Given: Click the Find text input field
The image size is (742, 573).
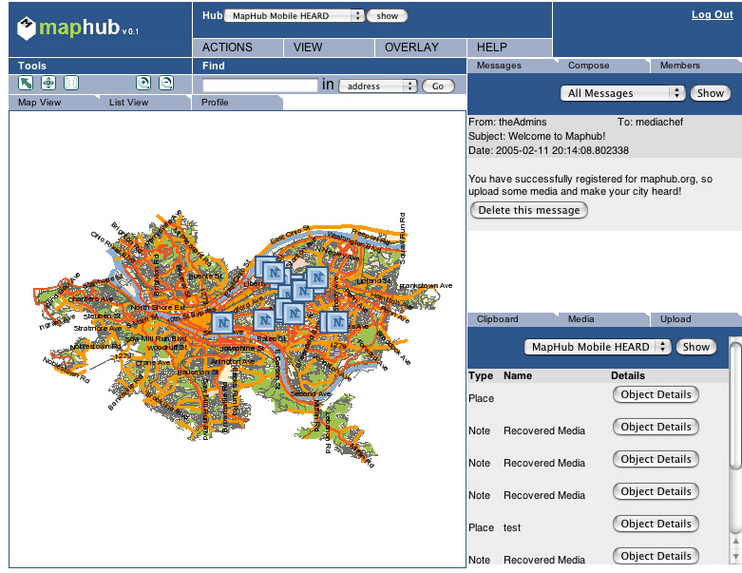Looking at the screenshot, I should 259,86.
